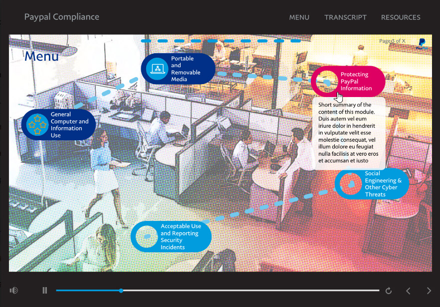Image resolution: width=440 pixels, height=307 pixels.
Task: Mute the audio with the speaker icon
Action: [x=14, y=291]
